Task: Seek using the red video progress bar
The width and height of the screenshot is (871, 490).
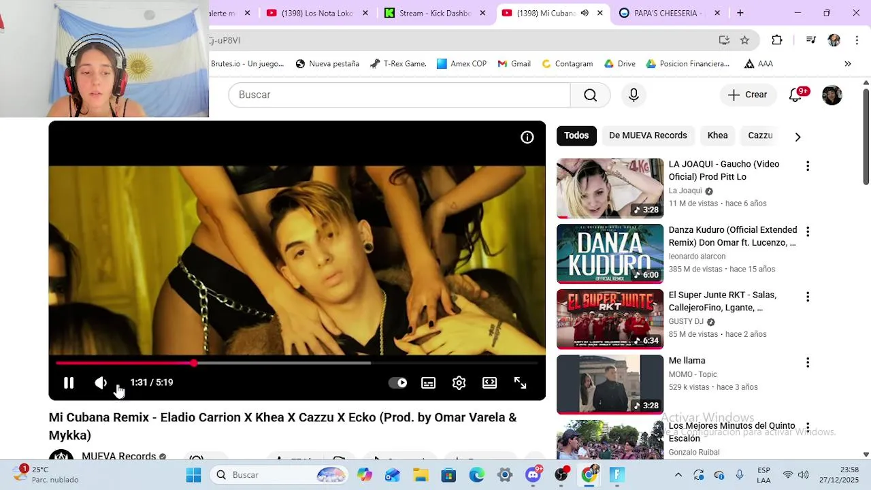Action: [297, 363]
